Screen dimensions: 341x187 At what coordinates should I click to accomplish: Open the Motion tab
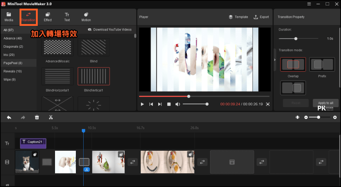86,17
